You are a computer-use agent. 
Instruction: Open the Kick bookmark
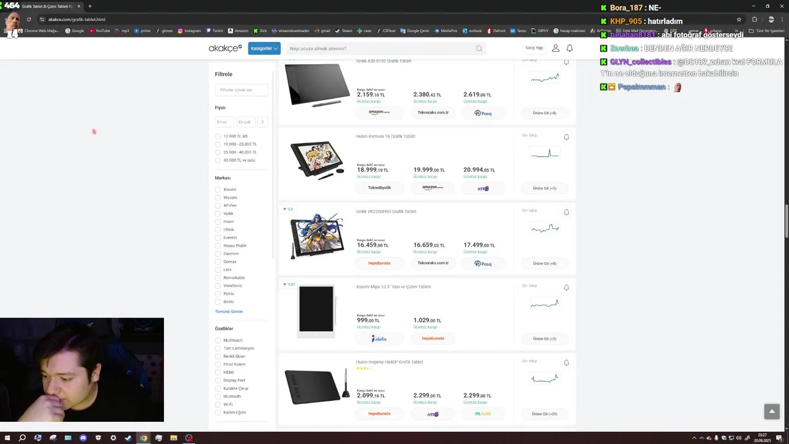pyautogui.click(x=260, y=30)
